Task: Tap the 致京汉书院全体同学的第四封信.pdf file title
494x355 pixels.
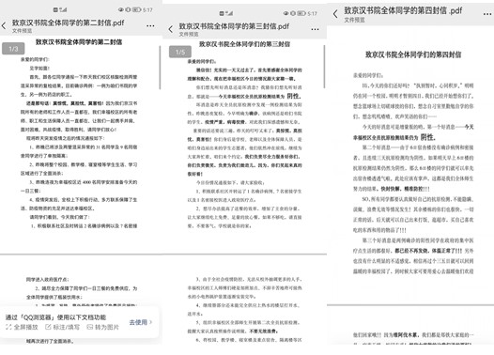Action: [403, 10]
